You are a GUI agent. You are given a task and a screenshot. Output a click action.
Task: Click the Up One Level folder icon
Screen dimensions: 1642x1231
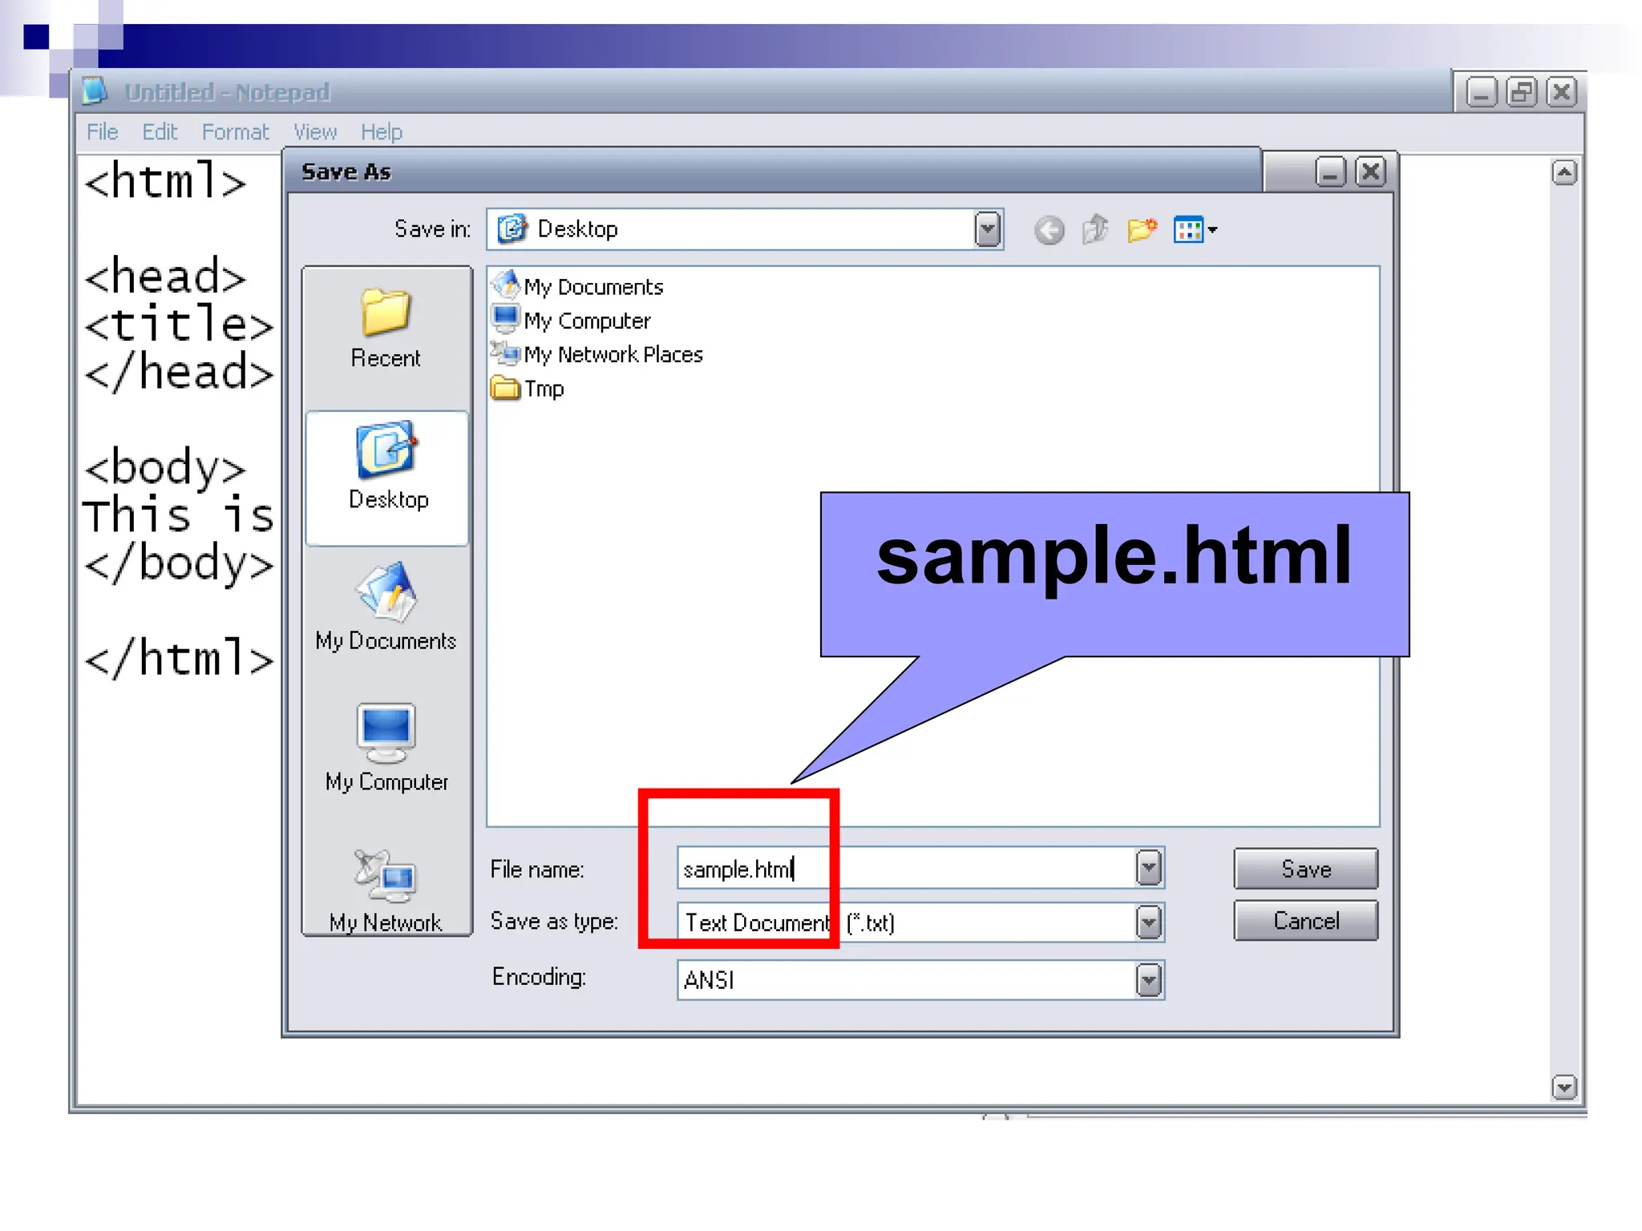pyautogui.click(x=1095, y=230)
